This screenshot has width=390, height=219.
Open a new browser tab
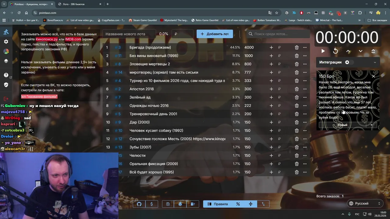[108, 4]
